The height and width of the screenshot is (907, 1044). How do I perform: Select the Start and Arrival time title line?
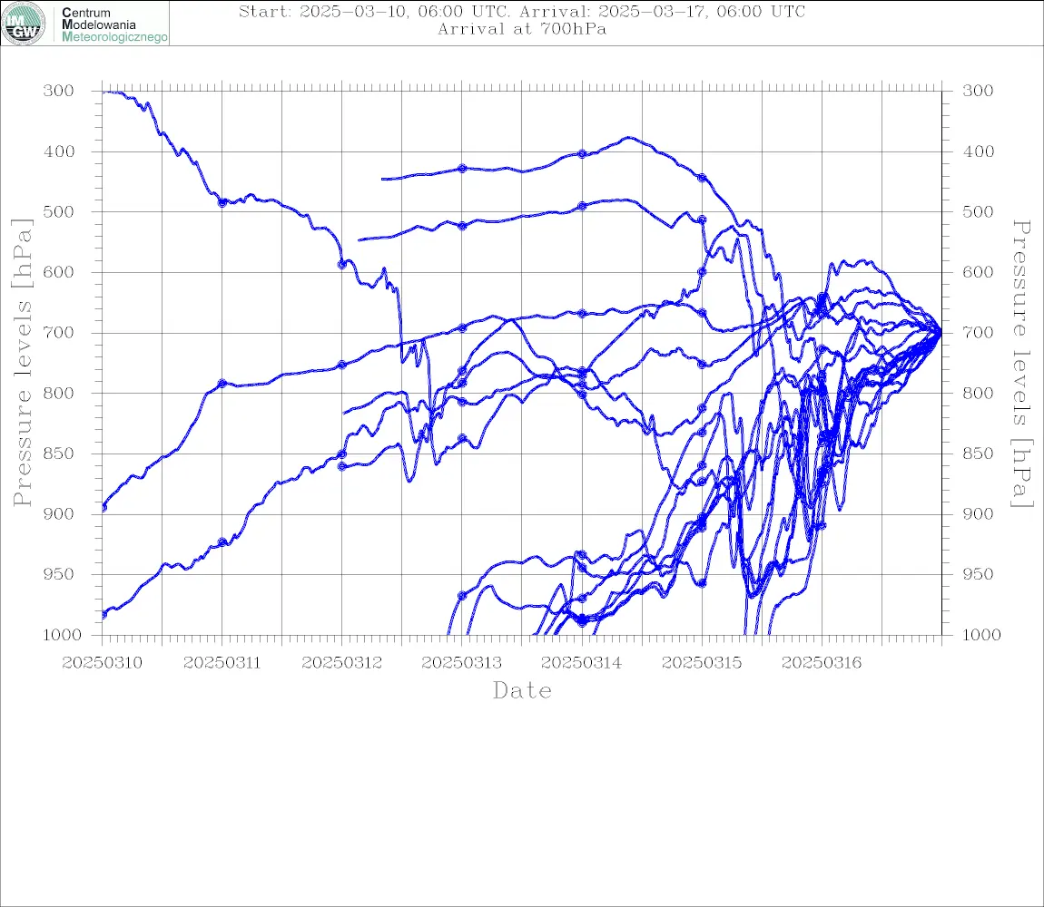(522, 11)
